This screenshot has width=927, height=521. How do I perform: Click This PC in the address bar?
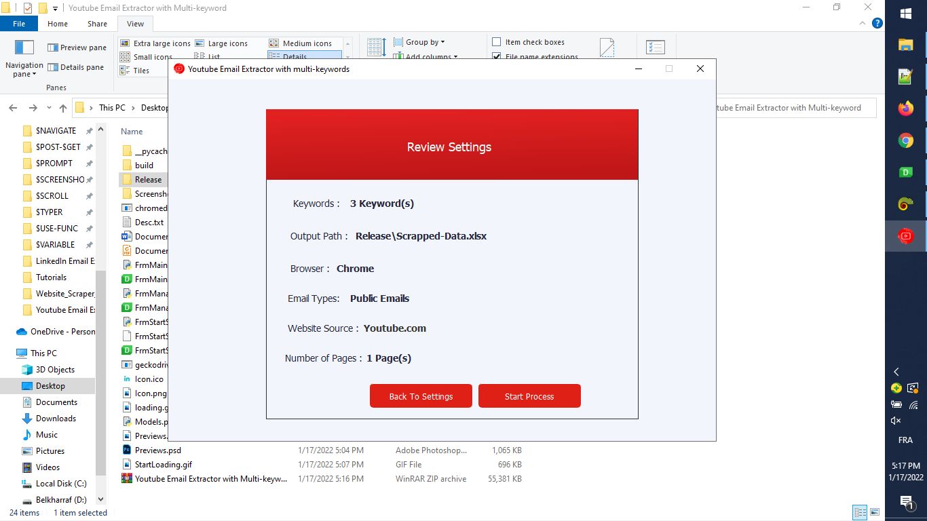[x=112, y=108]
